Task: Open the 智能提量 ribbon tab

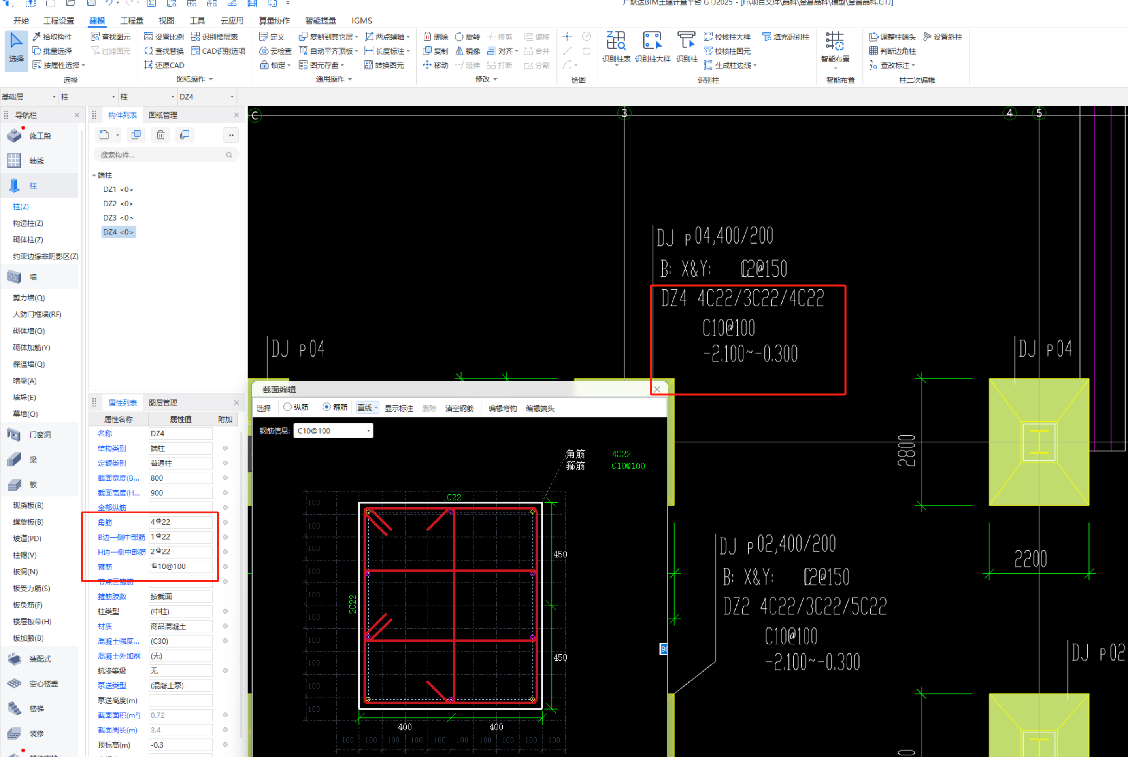Action: click(321, 20)
